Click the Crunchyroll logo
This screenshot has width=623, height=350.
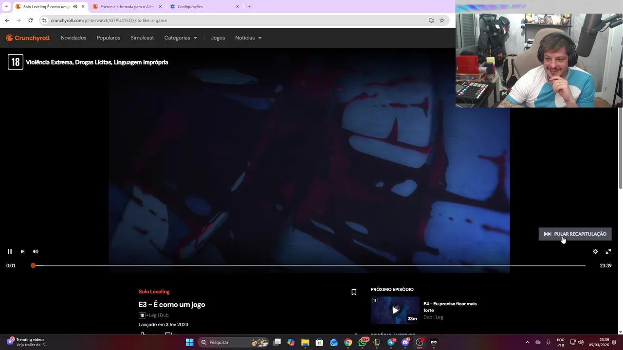pos(28,38)
